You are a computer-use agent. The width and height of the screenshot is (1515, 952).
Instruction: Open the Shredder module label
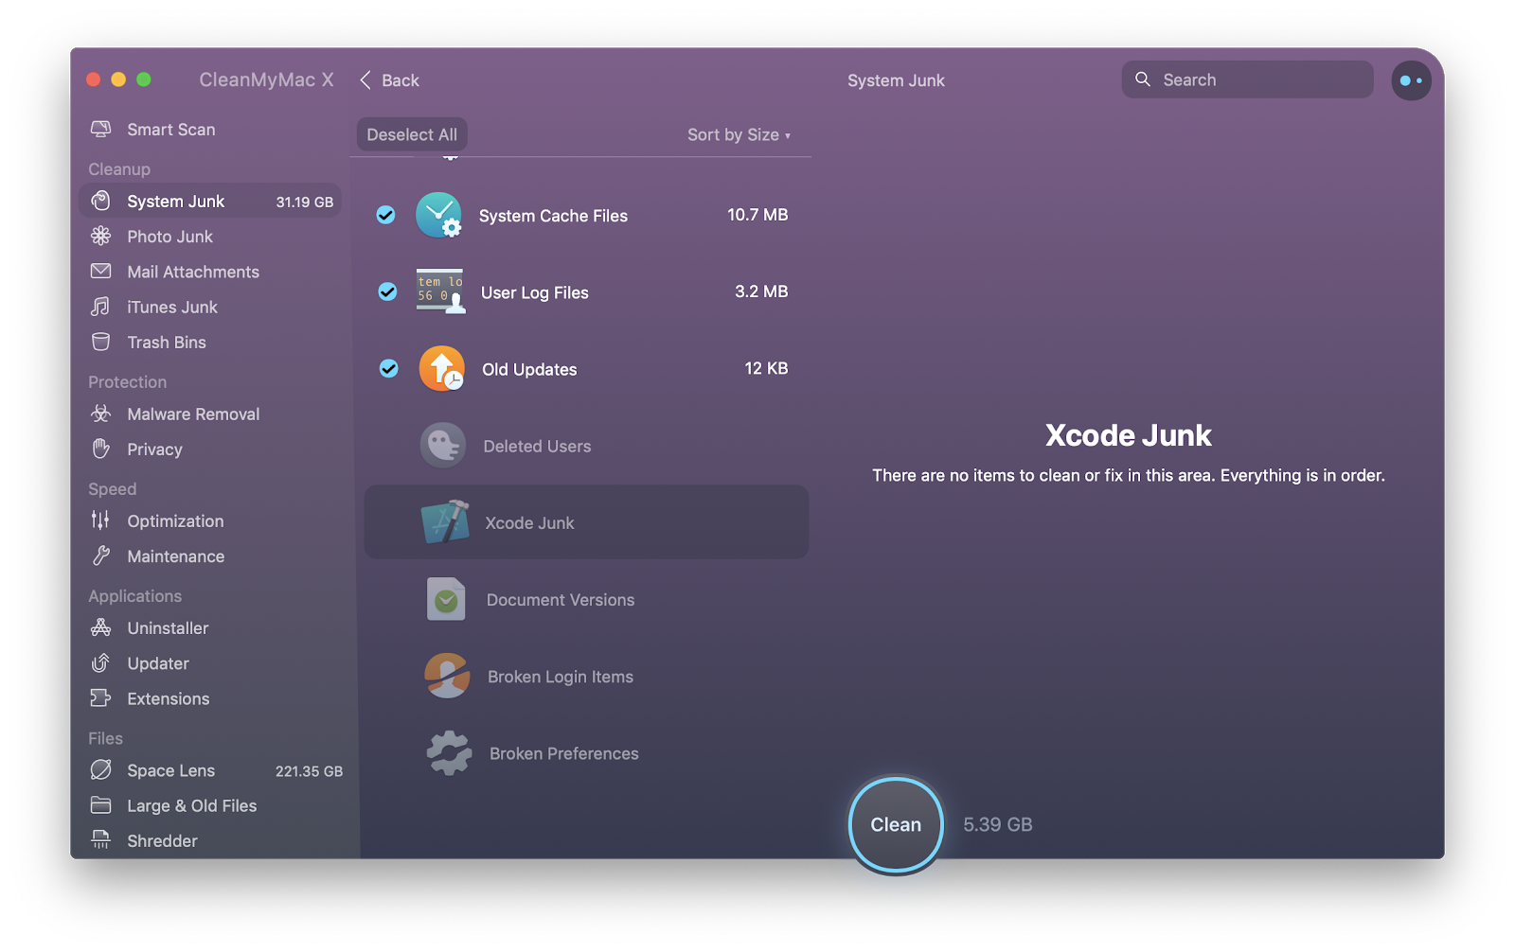[162, 840]
